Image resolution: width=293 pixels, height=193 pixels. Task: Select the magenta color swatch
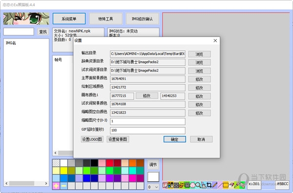tap(132, 178)
